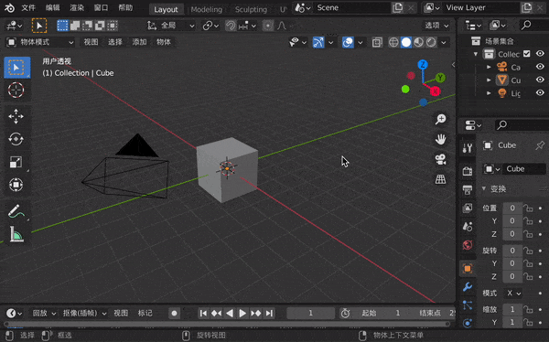Click the blue Z axis on navigation gizmo

click(423, 65)
